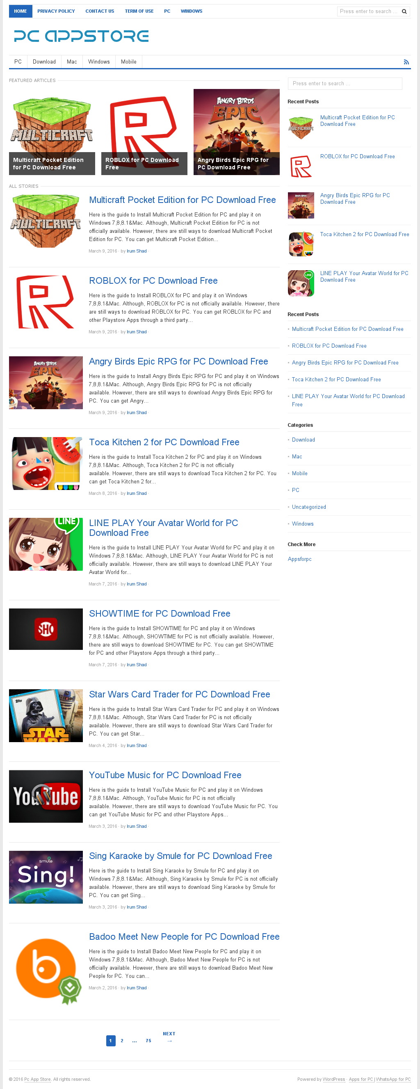This screenshot has height=1089, width=420.
Task: Click SHOWTIME story thumbnail
Action: (46, 629)
